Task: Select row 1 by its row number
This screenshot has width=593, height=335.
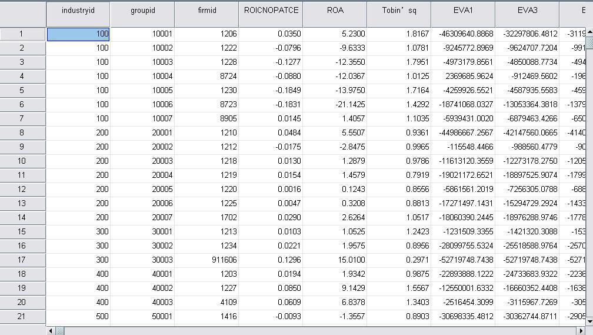Action: click(22, 34)
